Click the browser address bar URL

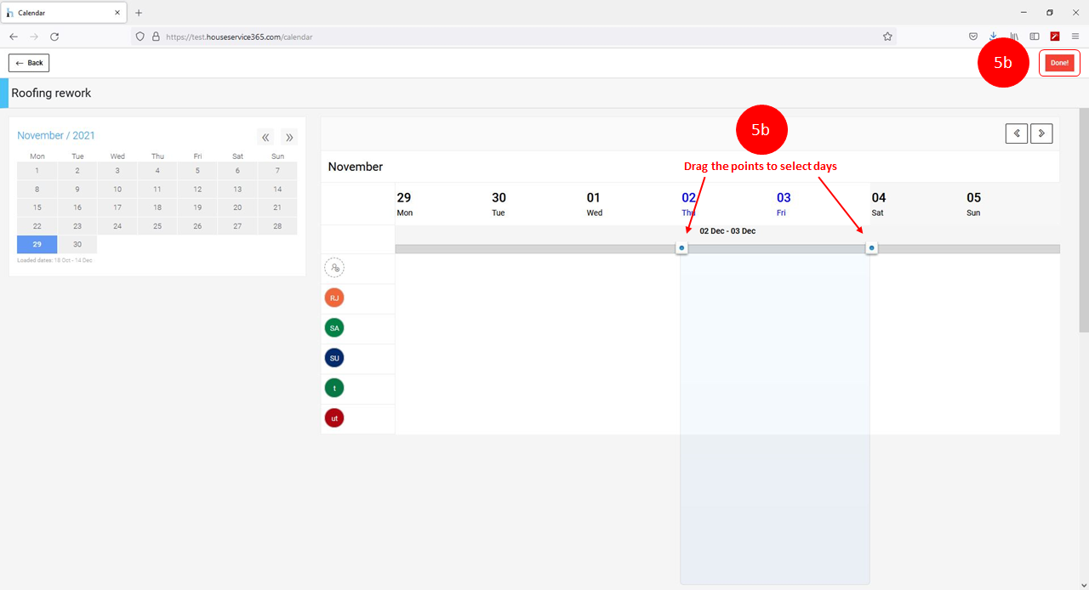(510, 37)
